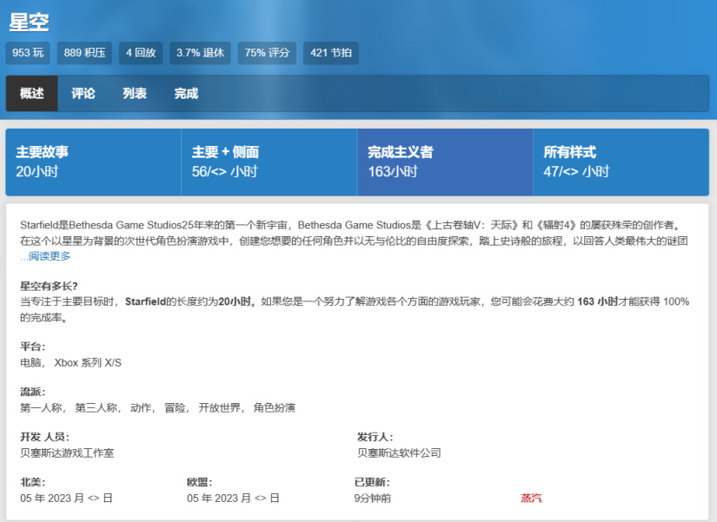Click the 角色扮演 genre

pos(275,407)
